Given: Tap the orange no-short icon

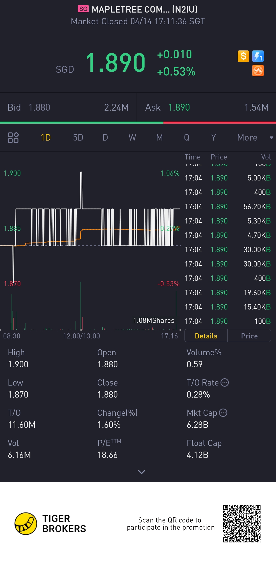Looking at the screenshot, I should click(x=258, y=71).
